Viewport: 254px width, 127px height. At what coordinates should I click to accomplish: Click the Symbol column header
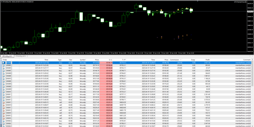point(83,60)
